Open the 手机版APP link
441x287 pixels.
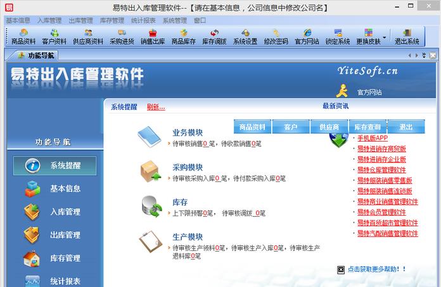click(373, 138)
